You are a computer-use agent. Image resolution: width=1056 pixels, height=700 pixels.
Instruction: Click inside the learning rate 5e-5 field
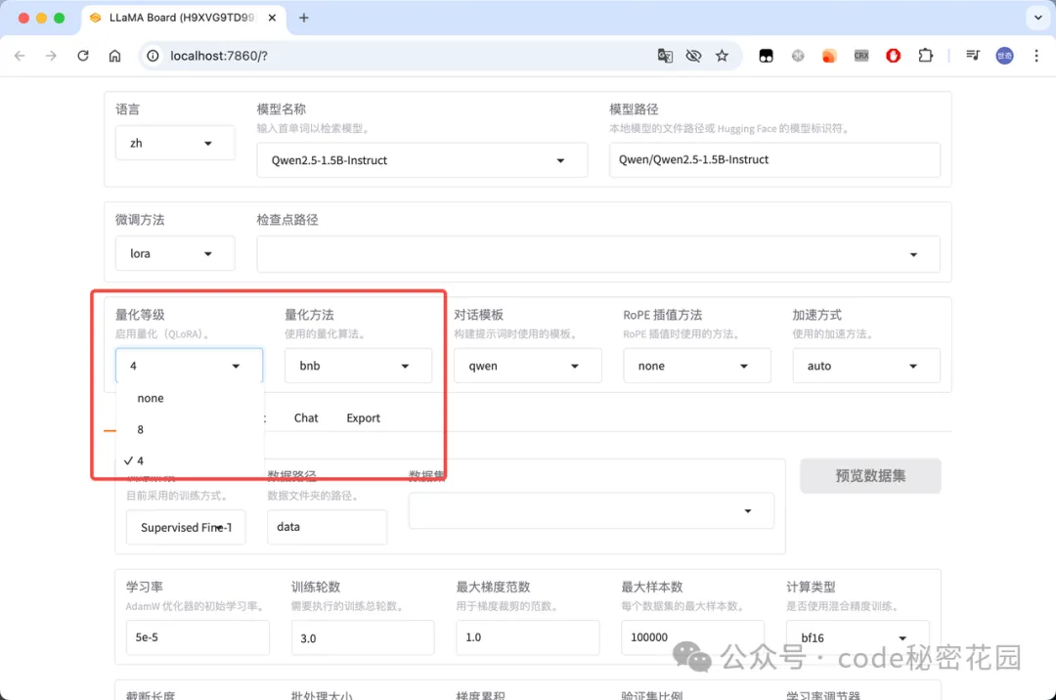[196, 636]
